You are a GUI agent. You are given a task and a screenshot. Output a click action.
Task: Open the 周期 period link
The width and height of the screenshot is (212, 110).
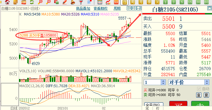point(117,8)
